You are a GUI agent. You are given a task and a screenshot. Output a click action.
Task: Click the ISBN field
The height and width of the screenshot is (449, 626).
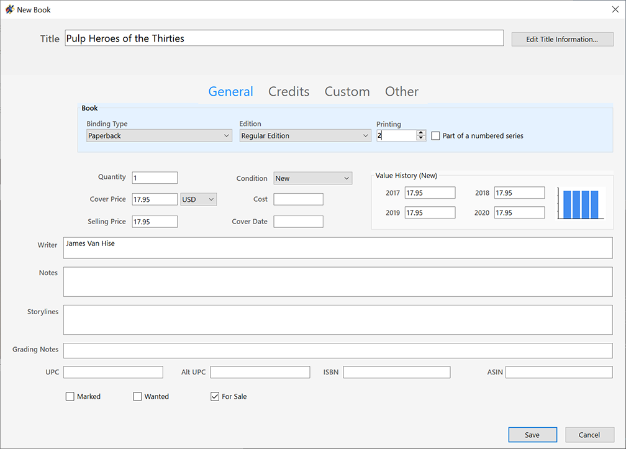(x=397, y=372)
